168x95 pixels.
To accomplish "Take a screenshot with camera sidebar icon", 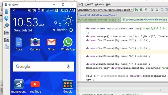I will [x=6, y=33].
